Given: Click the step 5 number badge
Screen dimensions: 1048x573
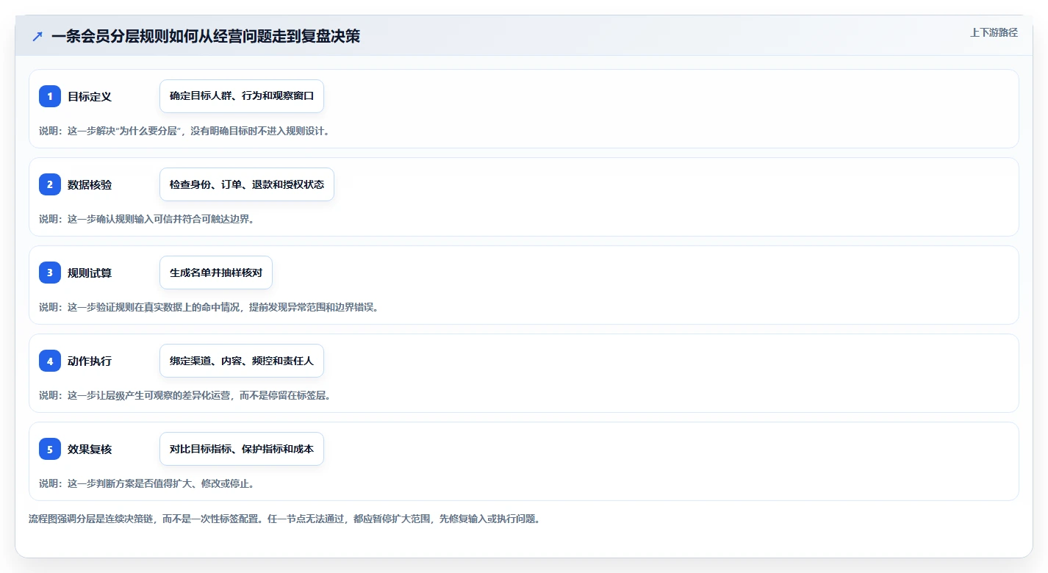Looking at the screenshot, I should click(x=50, y=449).
